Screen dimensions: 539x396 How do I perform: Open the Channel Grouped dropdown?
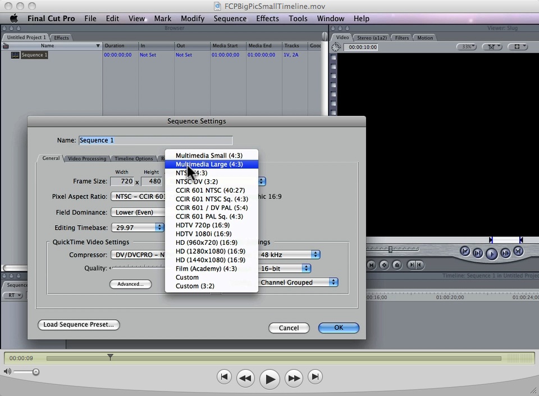click(298, 282)
